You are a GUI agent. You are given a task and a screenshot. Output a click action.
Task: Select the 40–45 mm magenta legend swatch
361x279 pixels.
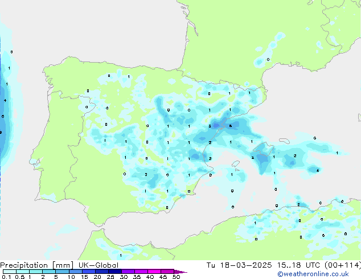point(154,272)
